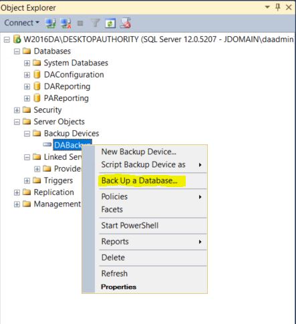This screenshot has width=296, height=324.
Task: Click the Server Objects folder icon
Action: coord(27,122)
